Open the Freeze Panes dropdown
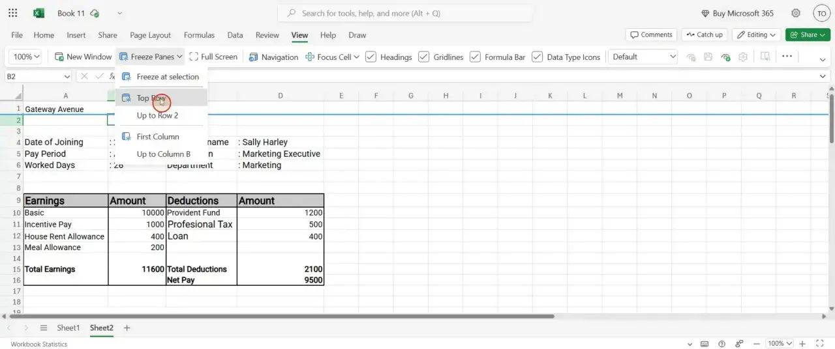 pyautogui.click(x=151, y=57)
